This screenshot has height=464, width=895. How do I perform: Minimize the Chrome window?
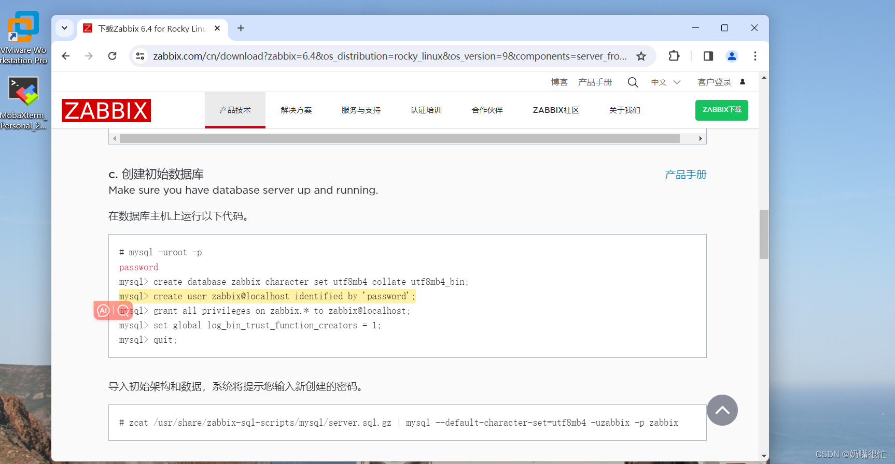[695, 28]
